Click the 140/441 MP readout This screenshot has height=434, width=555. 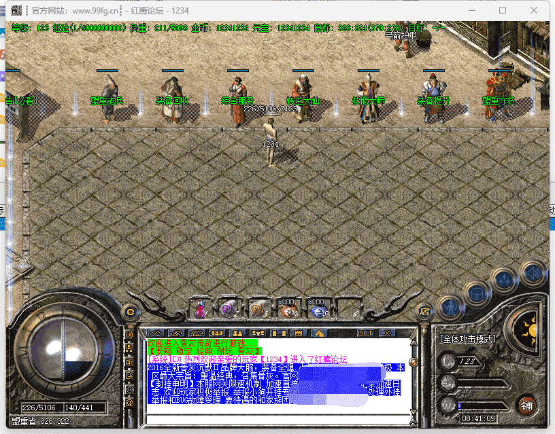coord(80,408)
